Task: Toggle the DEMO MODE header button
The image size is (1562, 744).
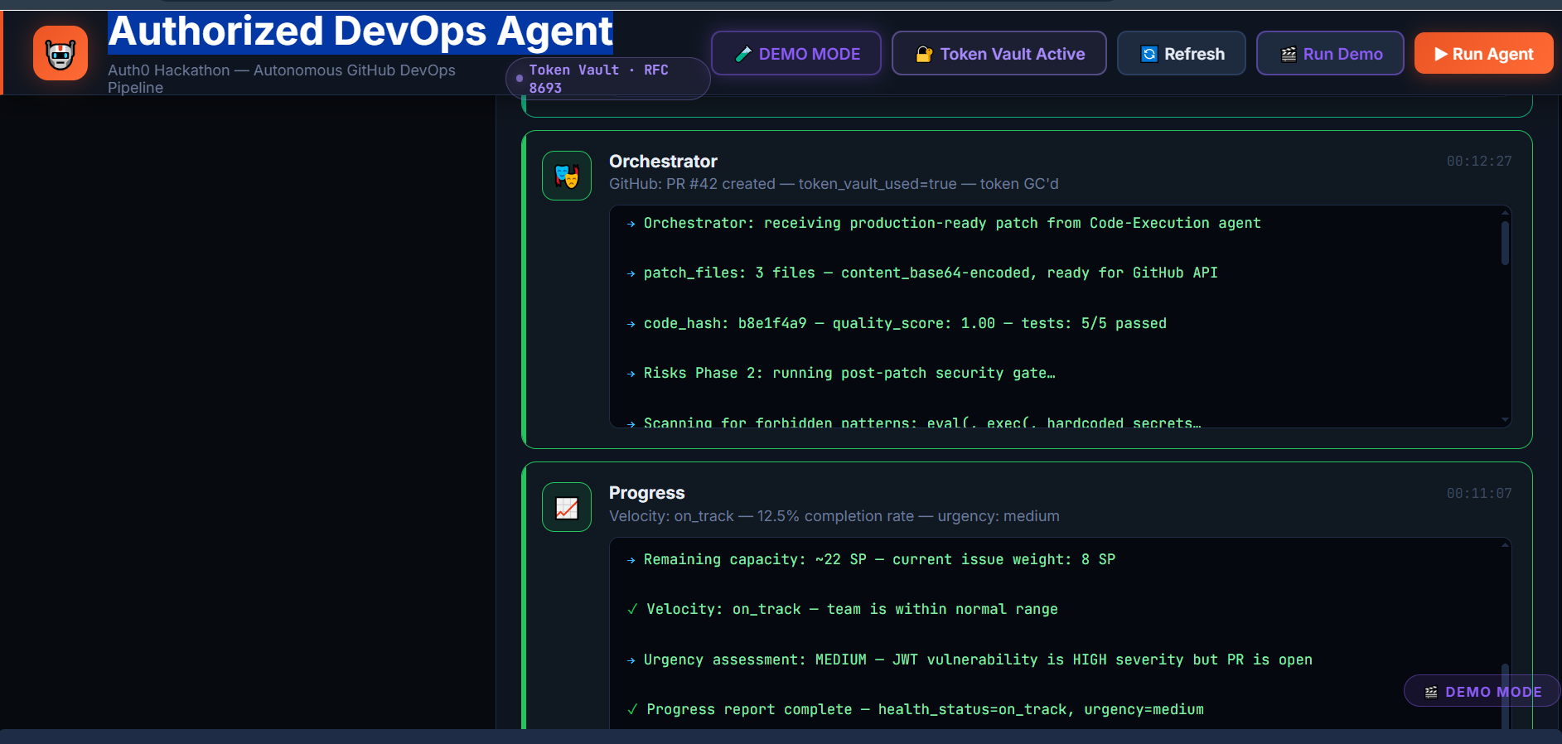Action: [x=796, y=53]
